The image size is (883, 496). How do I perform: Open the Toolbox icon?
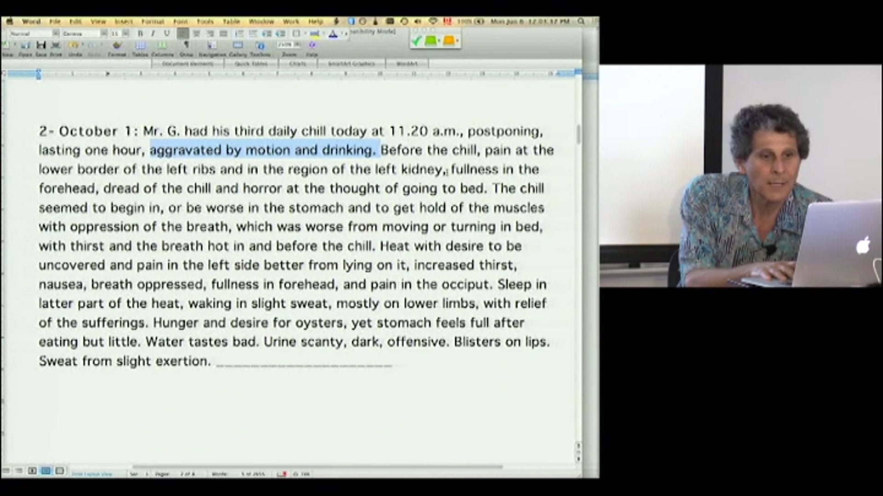pos(260,45)
